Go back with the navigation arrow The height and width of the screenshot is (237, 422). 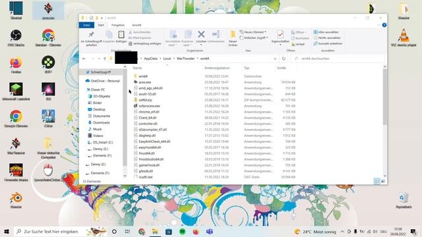tap(84, 59)
